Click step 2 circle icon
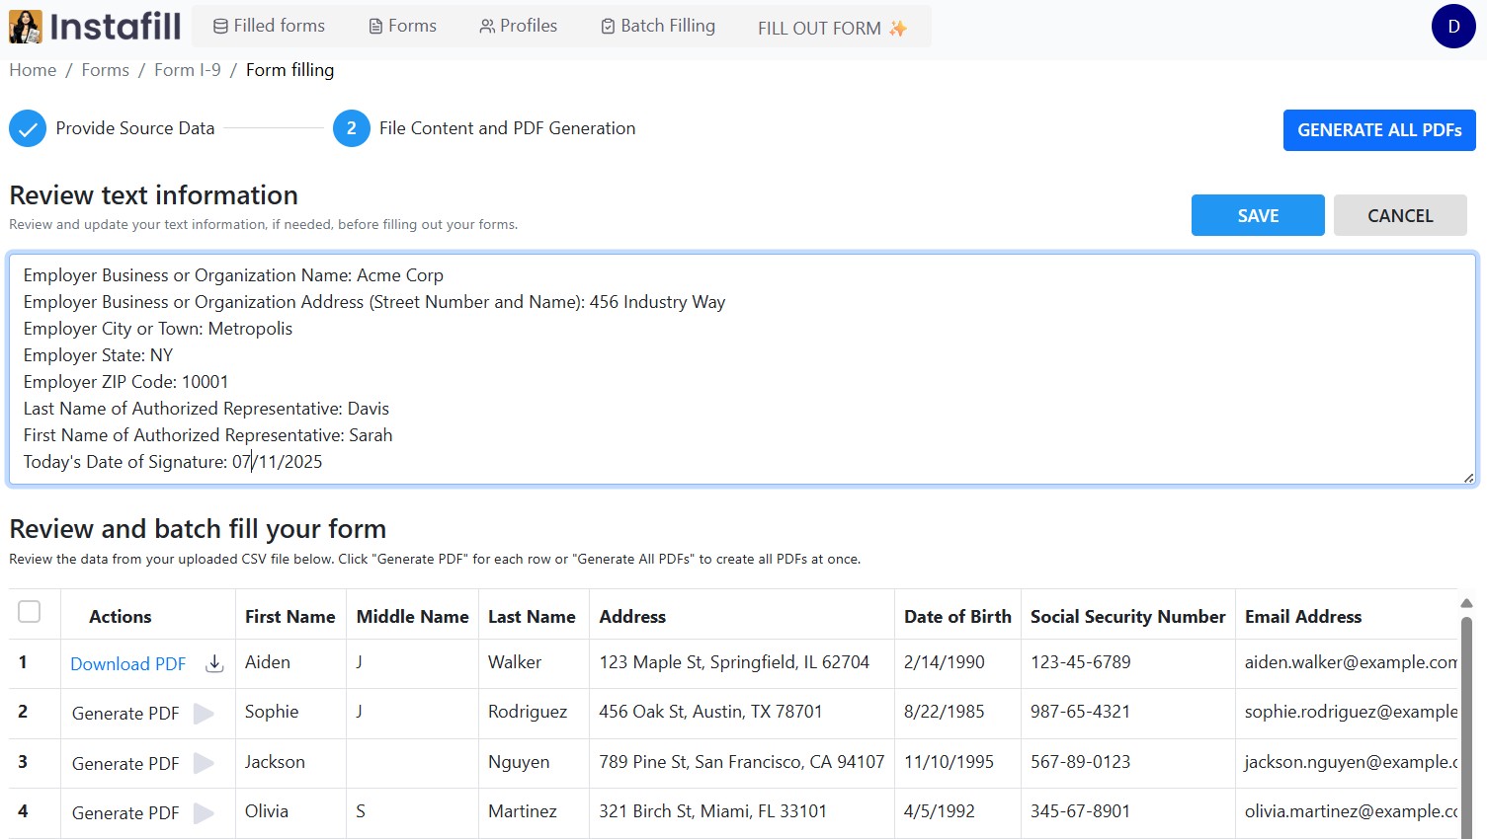The width and height of the screenshot is (1487, 839). pos(351,128)
